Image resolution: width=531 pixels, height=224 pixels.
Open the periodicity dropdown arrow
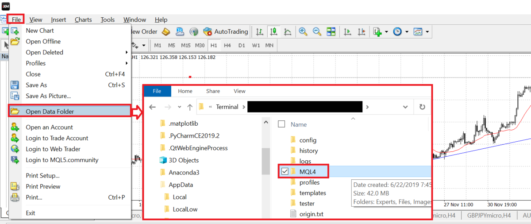[406, 32]
